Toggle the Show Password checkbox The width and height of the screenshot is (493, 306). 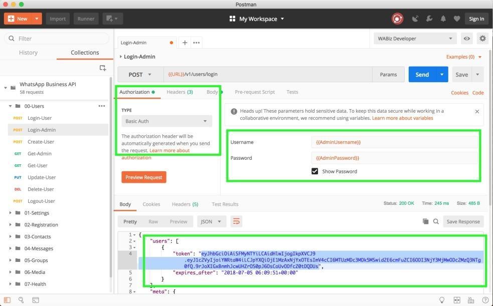point(315,171)
